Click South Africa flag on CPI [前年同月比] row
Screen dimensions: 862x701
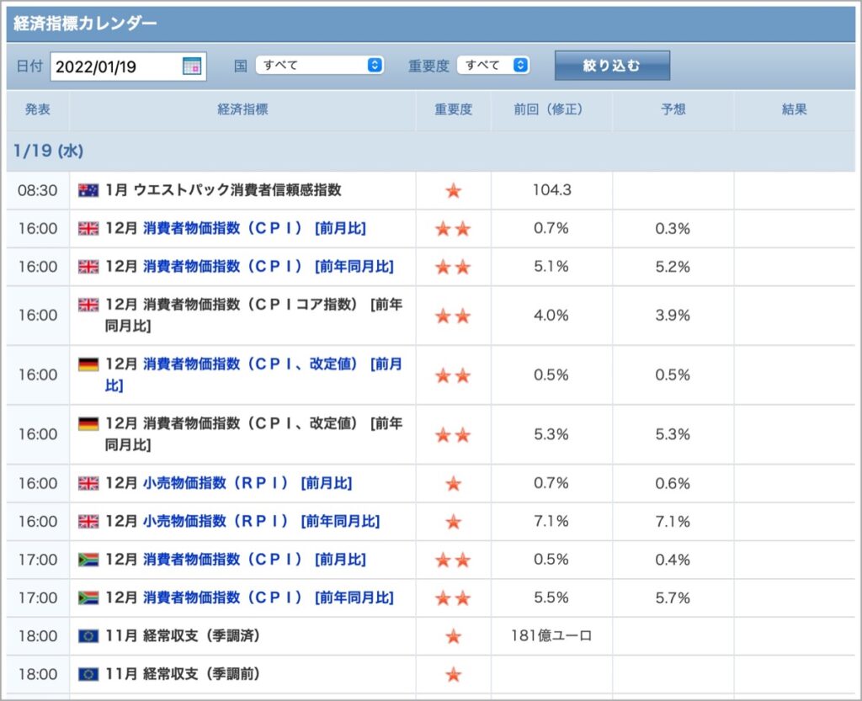(x=88, y=597)
